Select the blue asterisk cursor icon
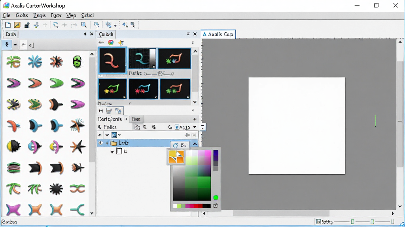 (35, 62)
